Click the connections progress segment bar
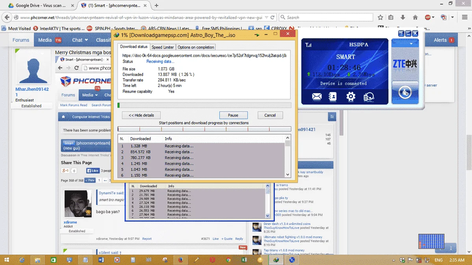 click(204, 129)
